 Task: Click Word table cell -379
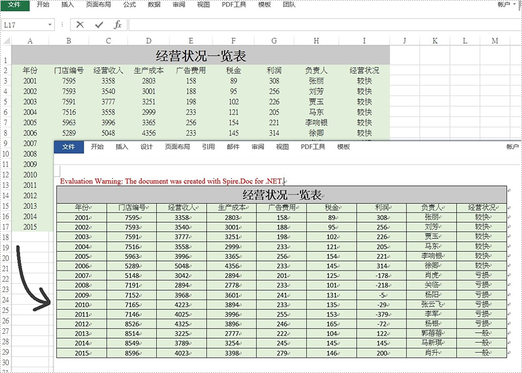[382, 314]
